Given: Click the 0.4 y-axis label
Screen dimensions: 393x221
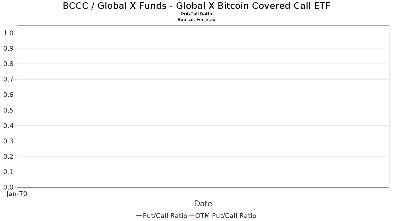Looking at the screenshot, I should click(8, 126).
